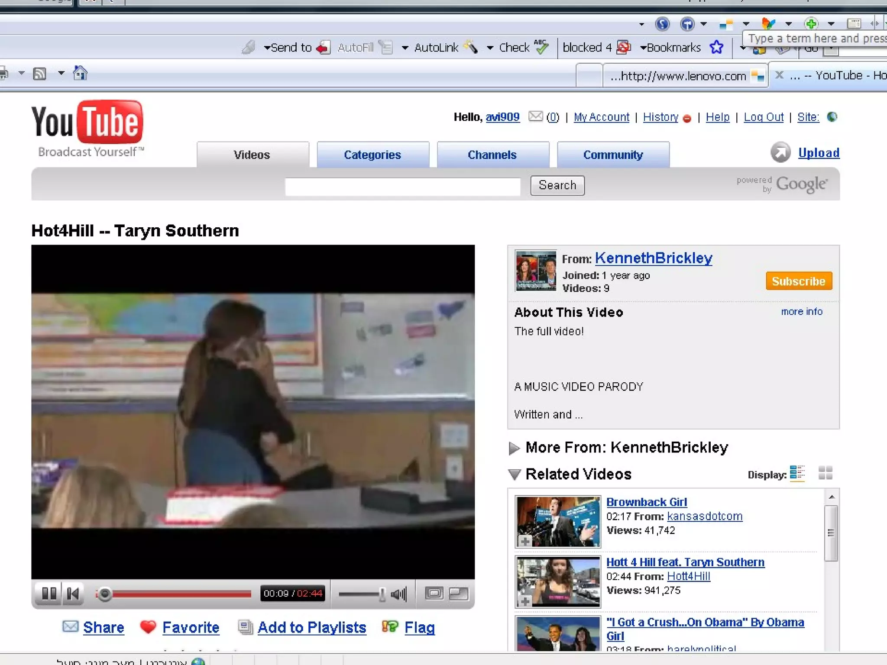Collapse the Related Videos section
The height and width of the screenshot is (665, 887).
click(514, 475)
